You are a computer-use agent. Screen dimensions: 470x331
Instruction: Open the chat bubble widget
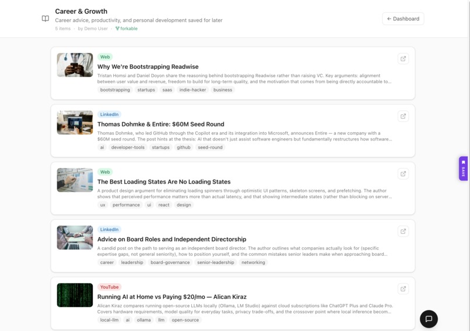click(429, 319)
